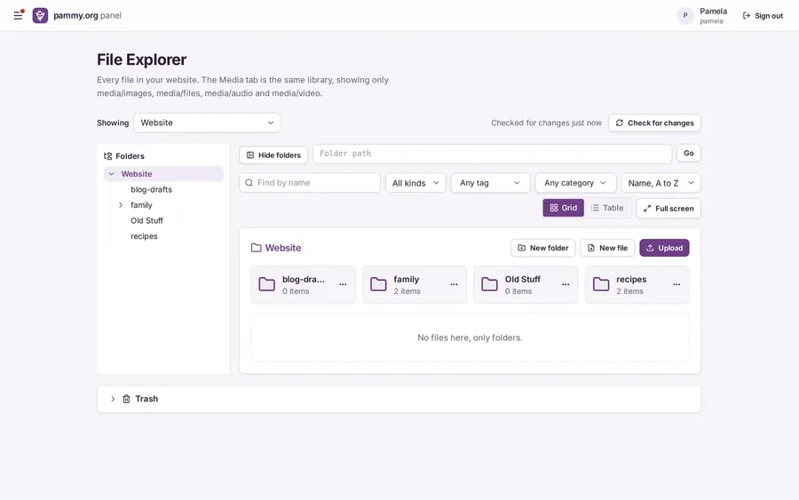This screenshot has width=799, height=500.
Task: Open the Any tag filter dropdown
Action: 491,183
